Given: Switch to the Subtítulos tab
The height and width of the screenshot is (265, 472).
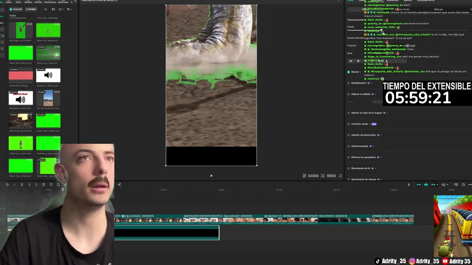Looking at the screenshot, I should (x=63, y=2).
